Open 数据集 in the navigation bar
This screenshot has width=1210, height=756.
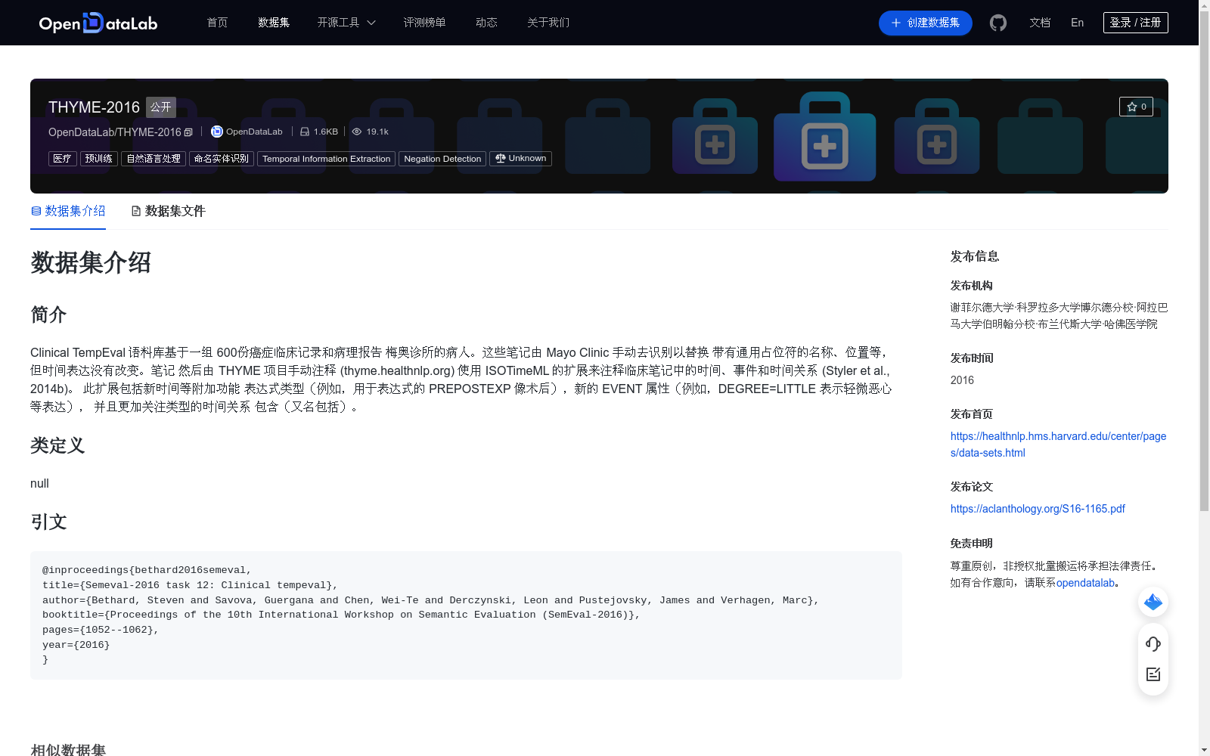(274, 23)
